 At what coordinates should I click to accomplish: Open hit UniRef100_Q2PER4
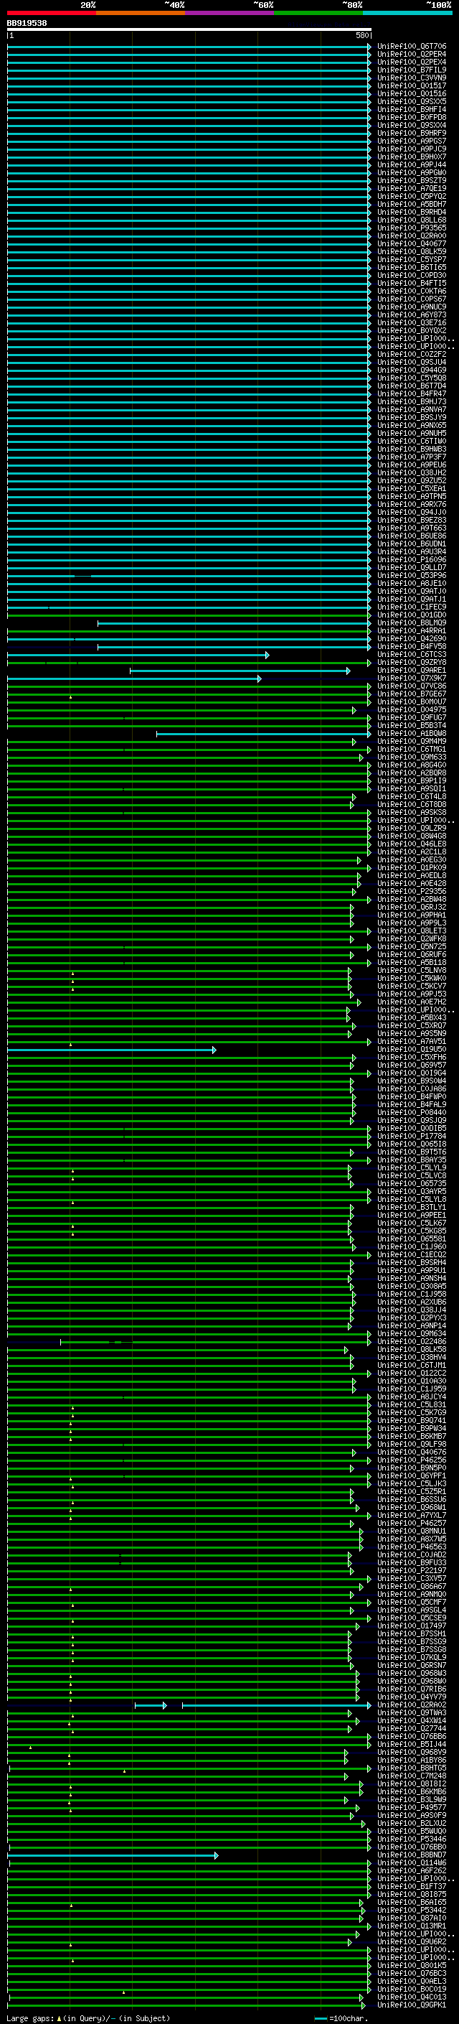point(412,55)
